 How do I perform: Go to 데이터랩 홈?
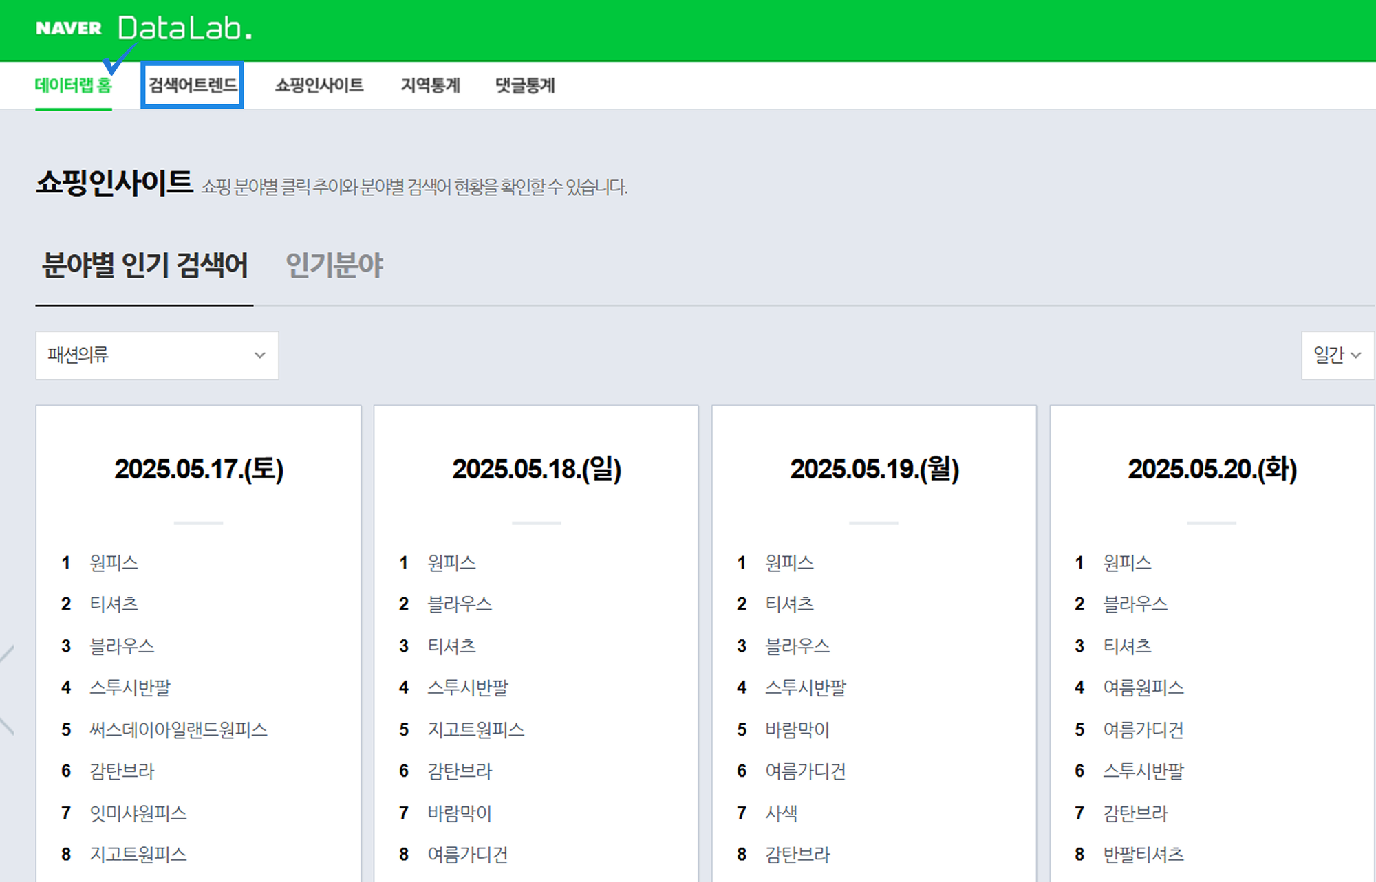click(x=72, y=85)
